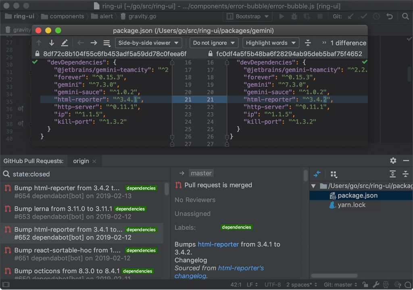413x290 pixels.
Task: Click 'alert' in the breadcrumb bar
Action: point(105,16)
